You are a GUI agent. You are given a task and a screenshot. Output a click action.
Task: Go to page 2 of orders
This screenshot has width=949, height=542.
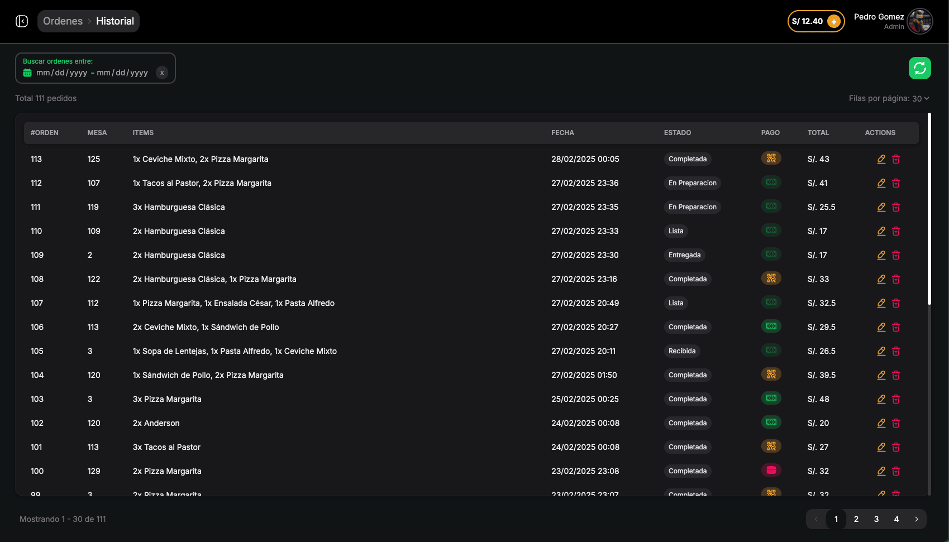[856, 519]
